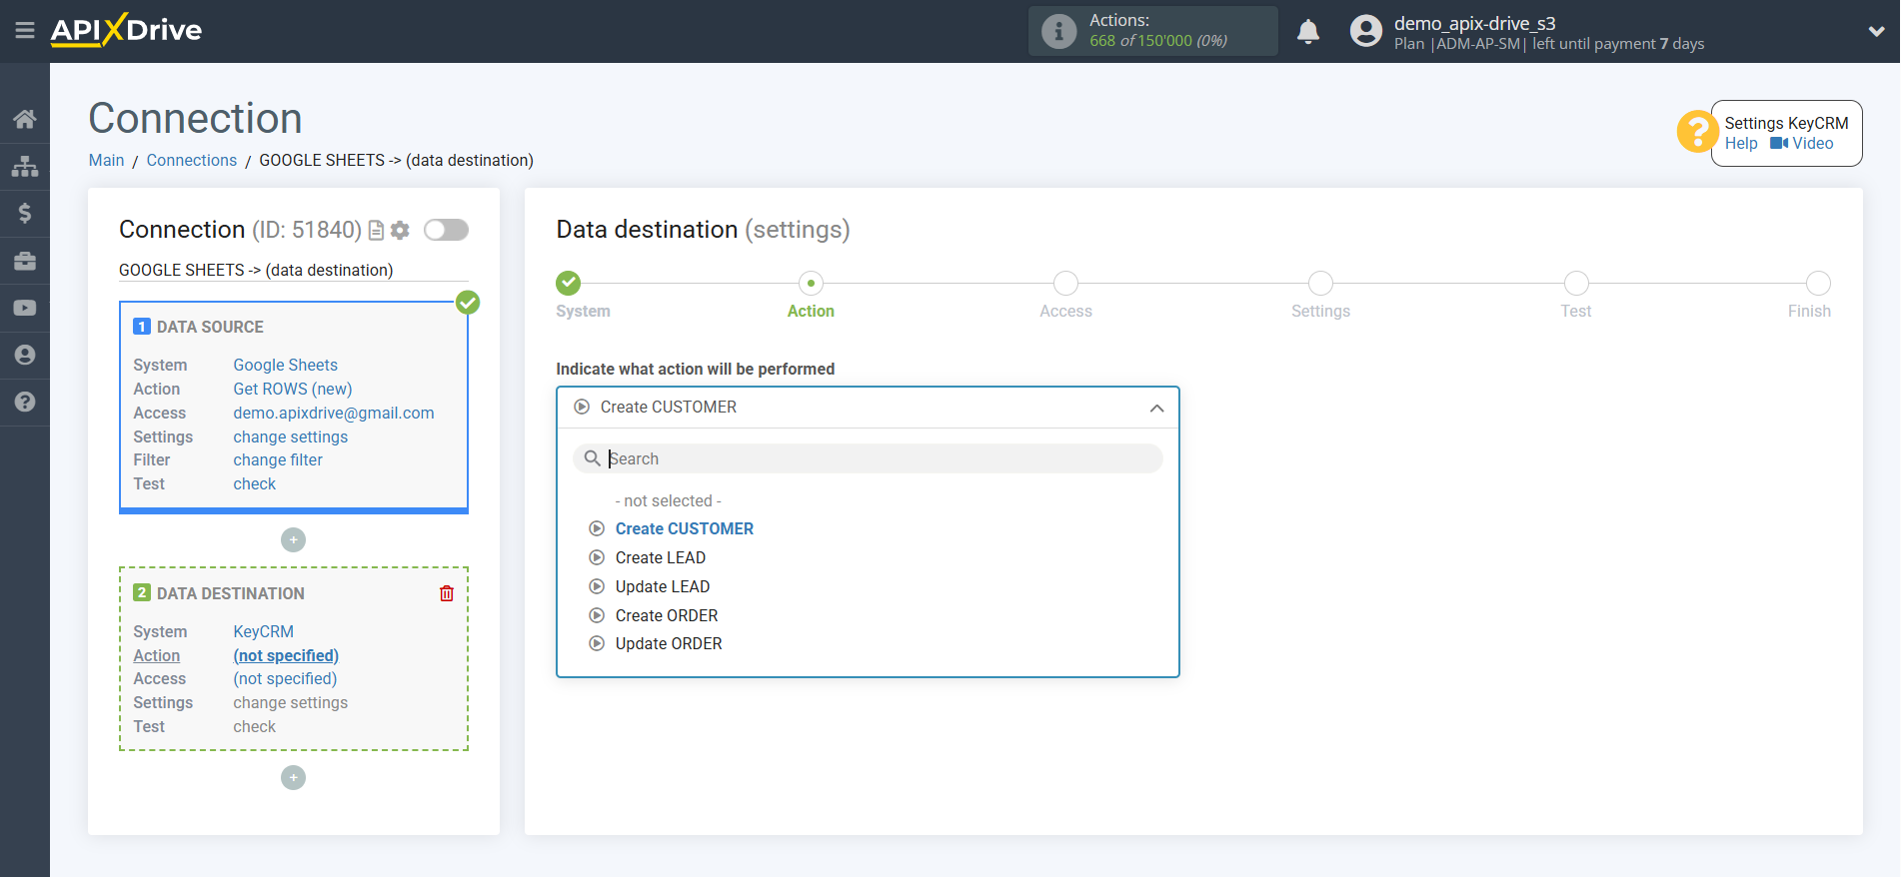The image size is (1901, 877).
Task: Expand the account menu chevron
Action: [1876, 31]
